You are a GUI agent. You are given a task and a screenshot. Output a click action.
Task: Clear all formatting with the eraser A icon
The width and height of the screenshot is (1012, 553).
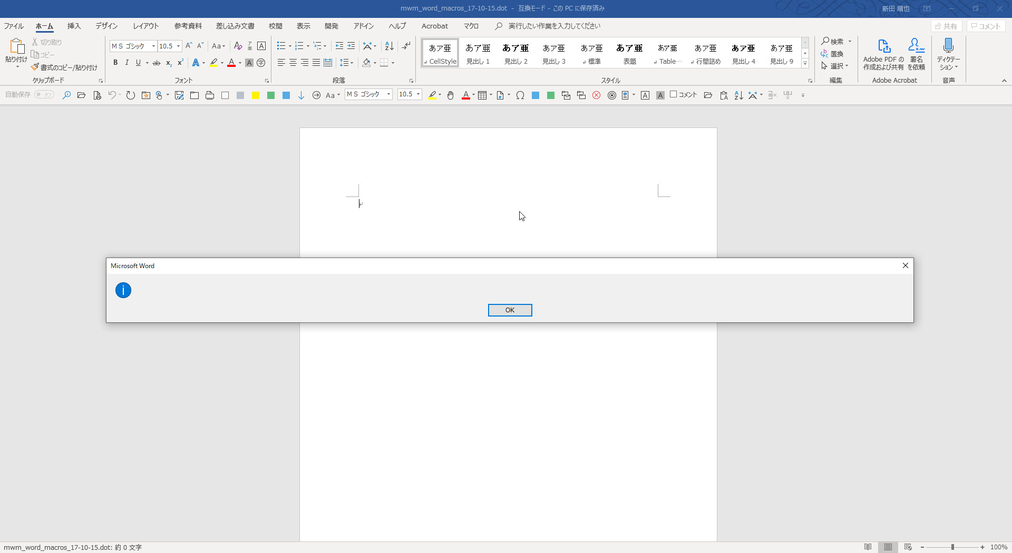(238, 46)
